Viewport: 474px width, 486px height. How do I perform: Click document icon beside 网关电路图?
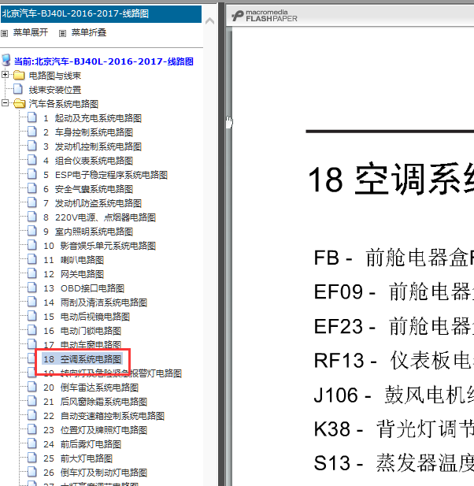[x=32, y=273]
